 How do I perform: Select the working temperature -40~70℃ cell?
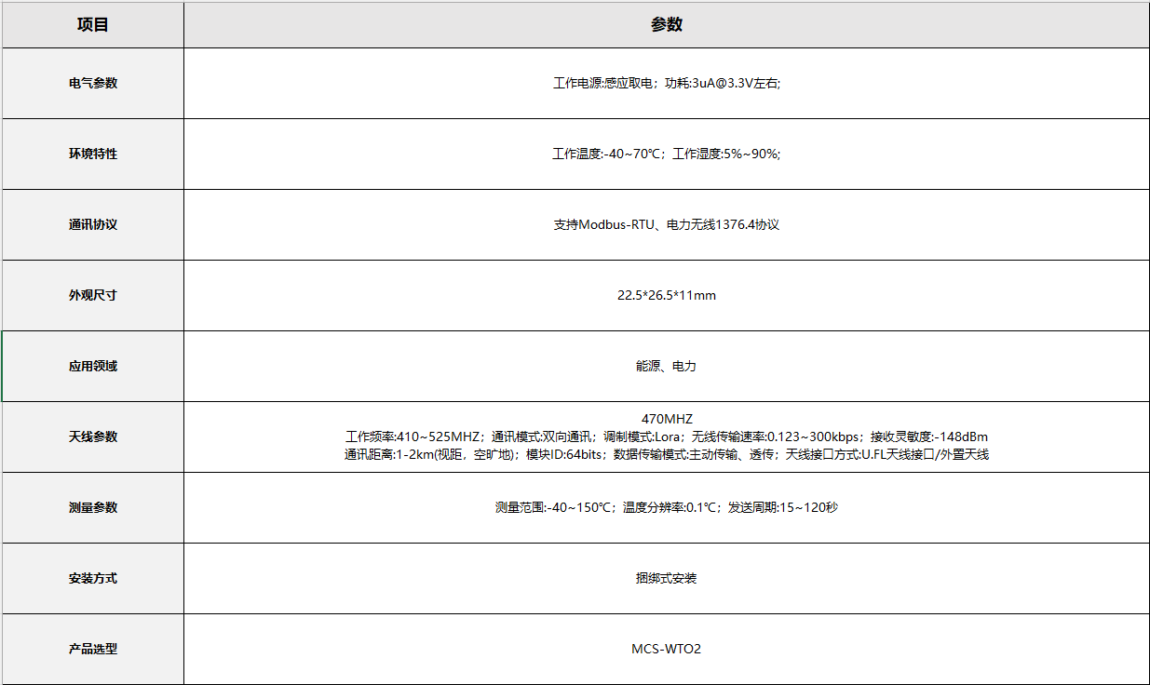666,154
